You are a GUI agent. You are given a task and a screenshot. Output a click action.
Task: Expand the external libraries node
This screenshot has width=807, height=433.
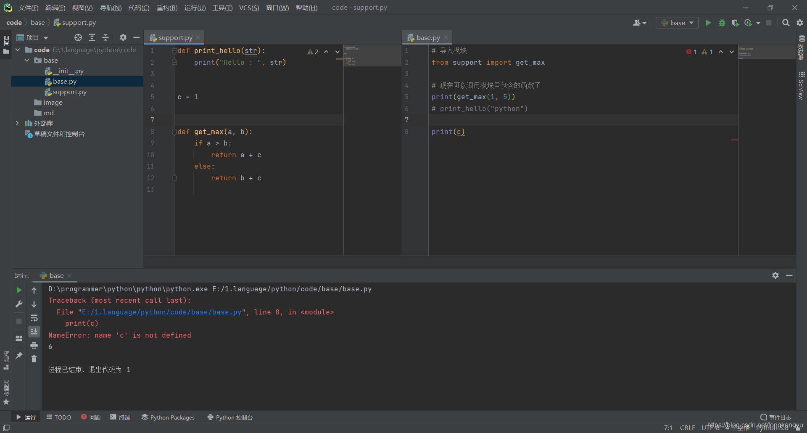[x=17, y=123]
